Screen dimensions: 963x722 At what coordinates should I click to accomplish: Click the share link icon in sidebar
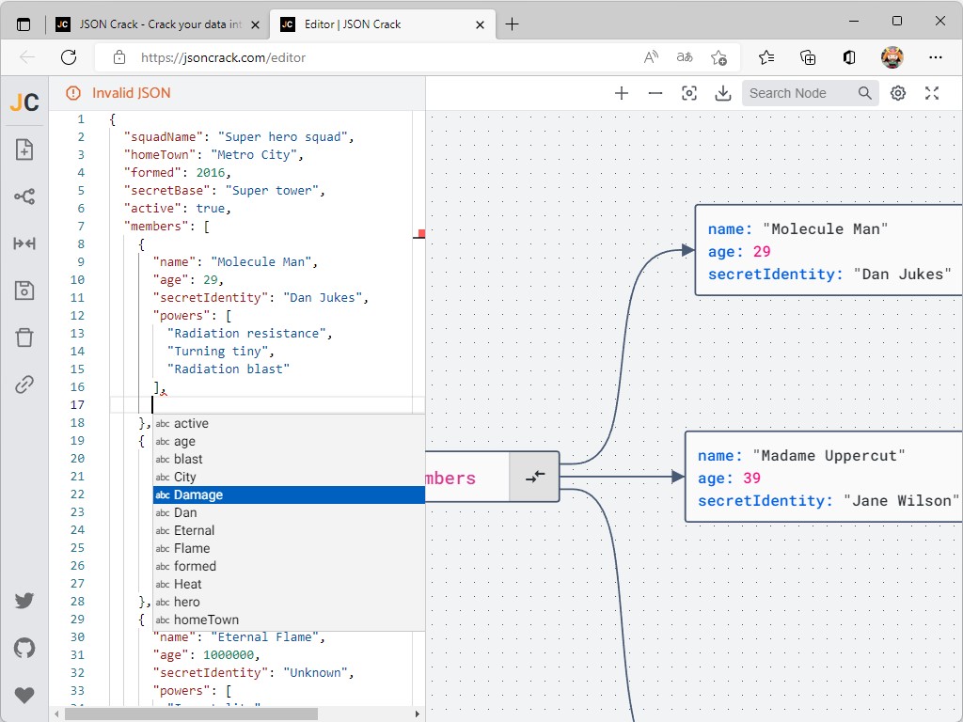point(24,385)
